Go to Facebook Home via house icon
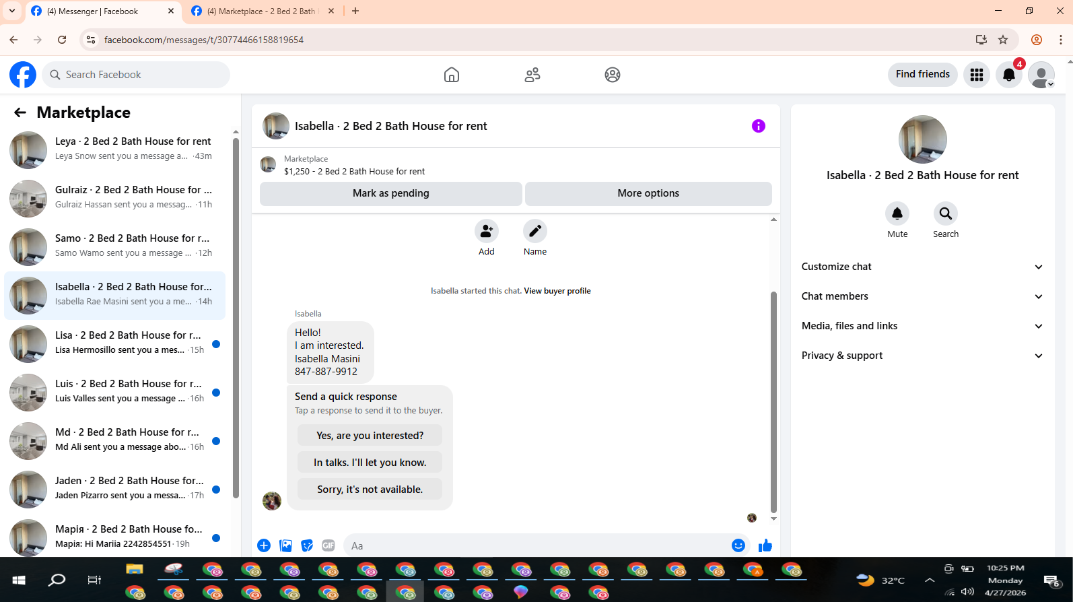The height and width of the screenshot is (602, 1073). point(452,75)
